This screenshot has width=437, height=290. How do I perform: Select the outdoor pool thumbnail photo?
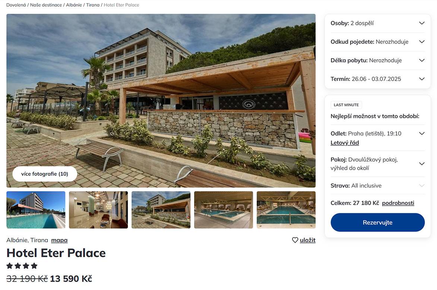[x=36, y=210]
